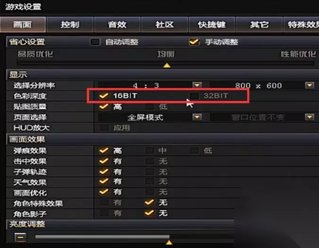Viewport: 319px width, 248px height.
Task: Expand the 800 x 600 resolution dropdown
Action: [x=310, y=85]
